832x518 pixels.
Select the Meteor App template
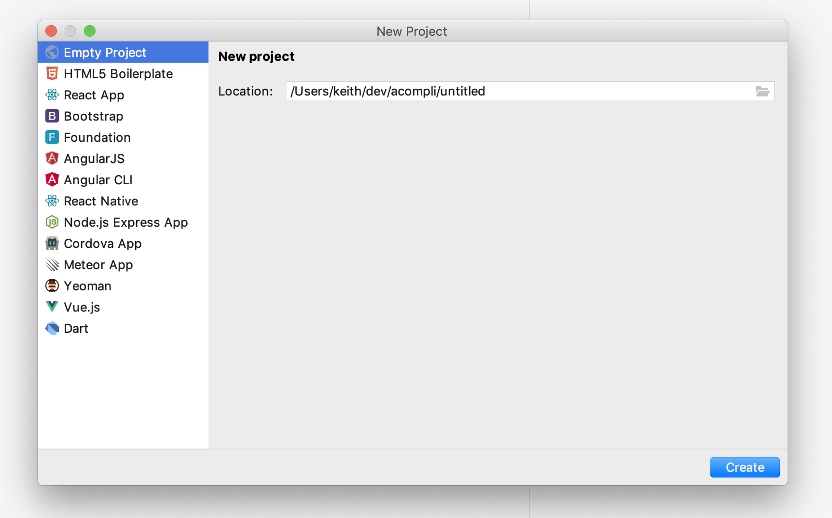click(x=98, y=264)
